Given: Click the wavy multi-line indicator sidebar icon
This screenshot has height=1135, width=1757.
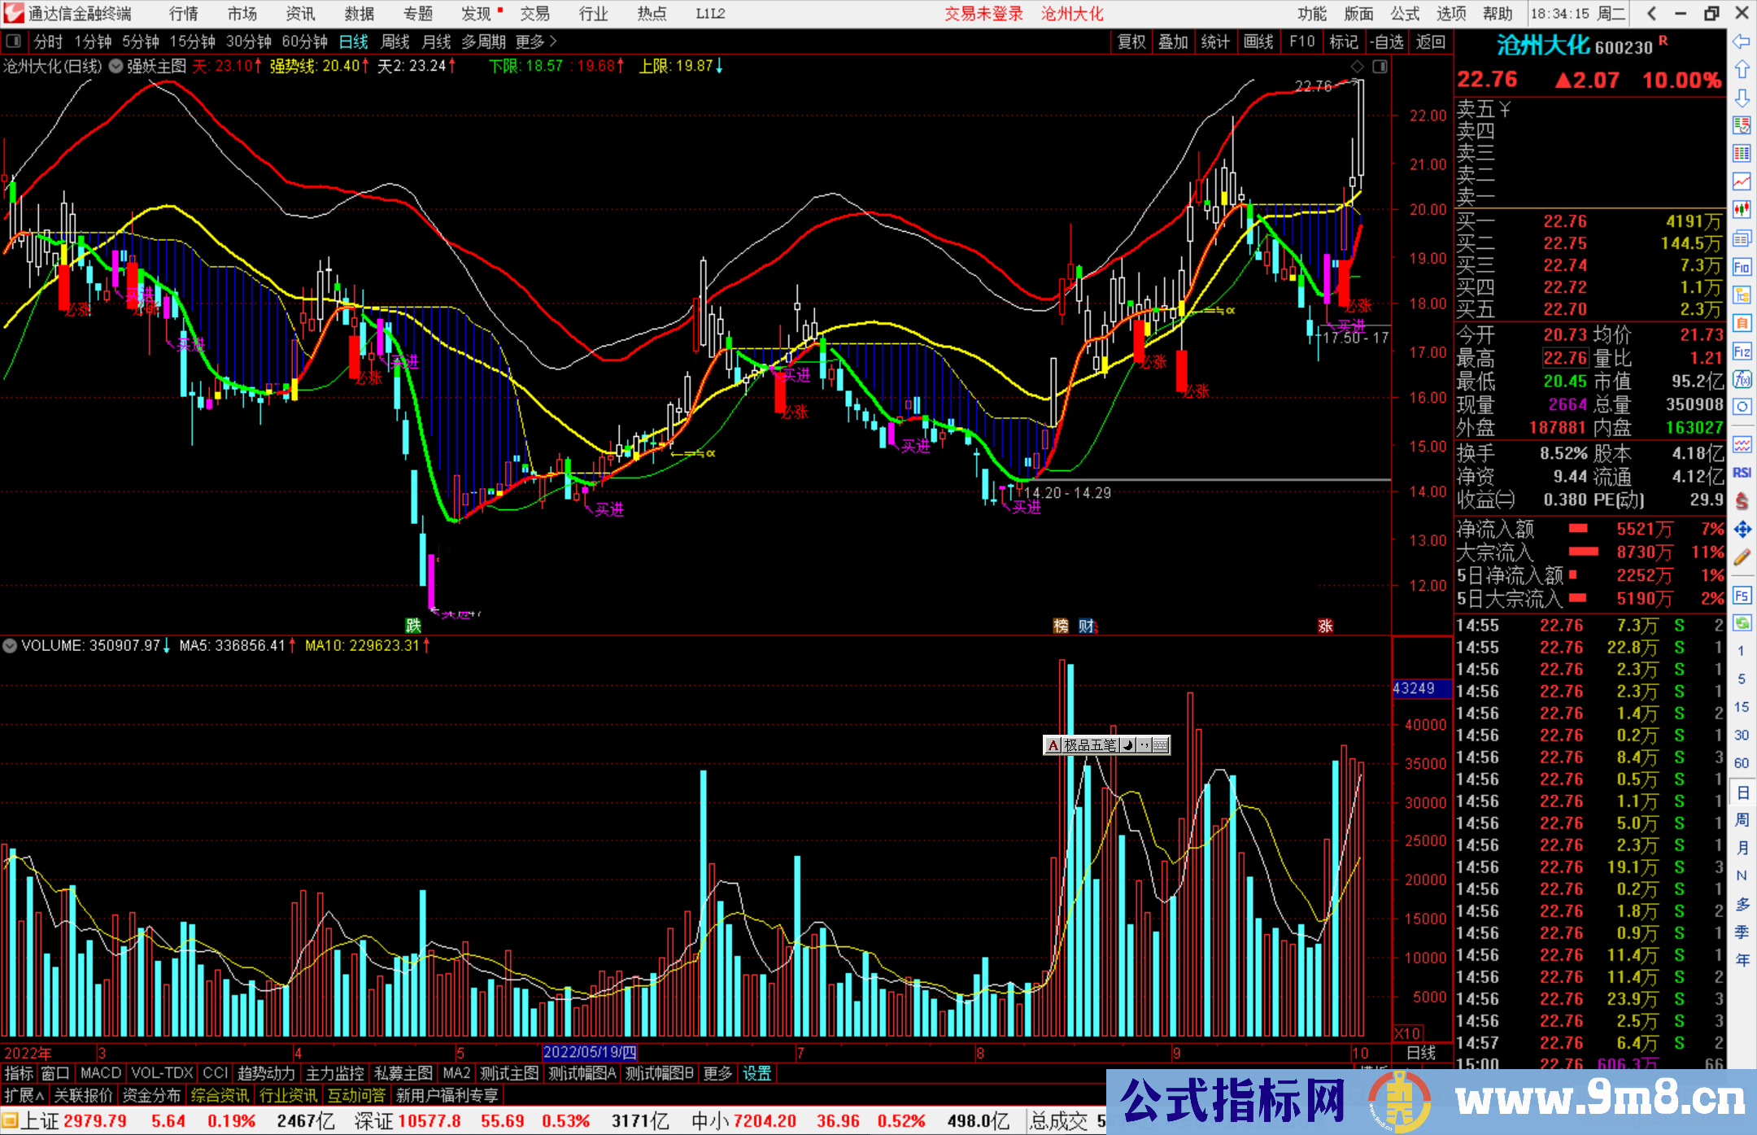Looking at the screenshot, I should coord(1742,444).
